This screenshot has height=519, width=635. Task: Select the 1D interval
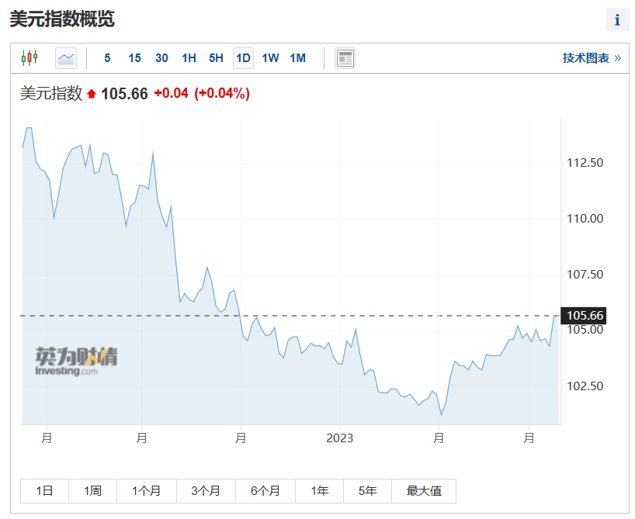click(243, 58)
